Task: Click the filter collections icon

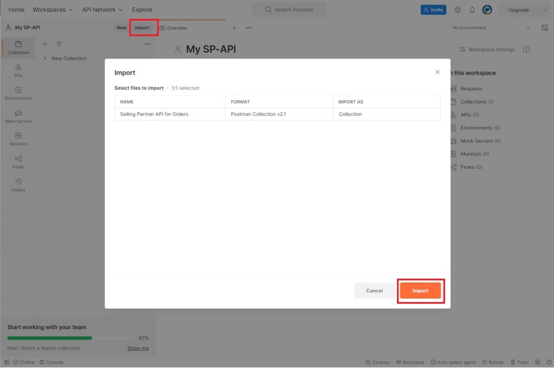Action: [59, 44]
